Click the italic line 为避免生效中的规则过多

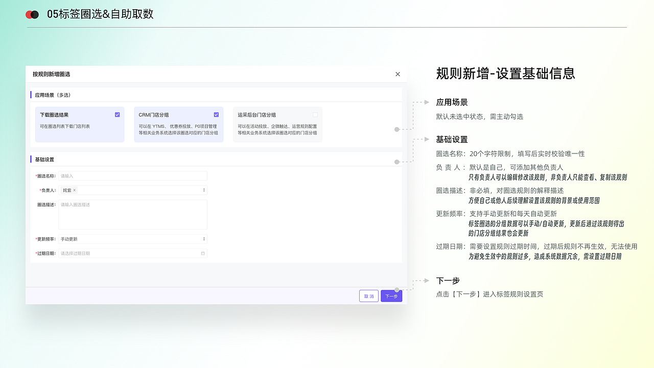click(x=545, y=257)
